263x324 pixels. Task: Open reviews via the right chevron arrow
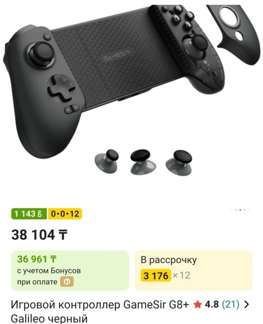click(x=246, y=305)
